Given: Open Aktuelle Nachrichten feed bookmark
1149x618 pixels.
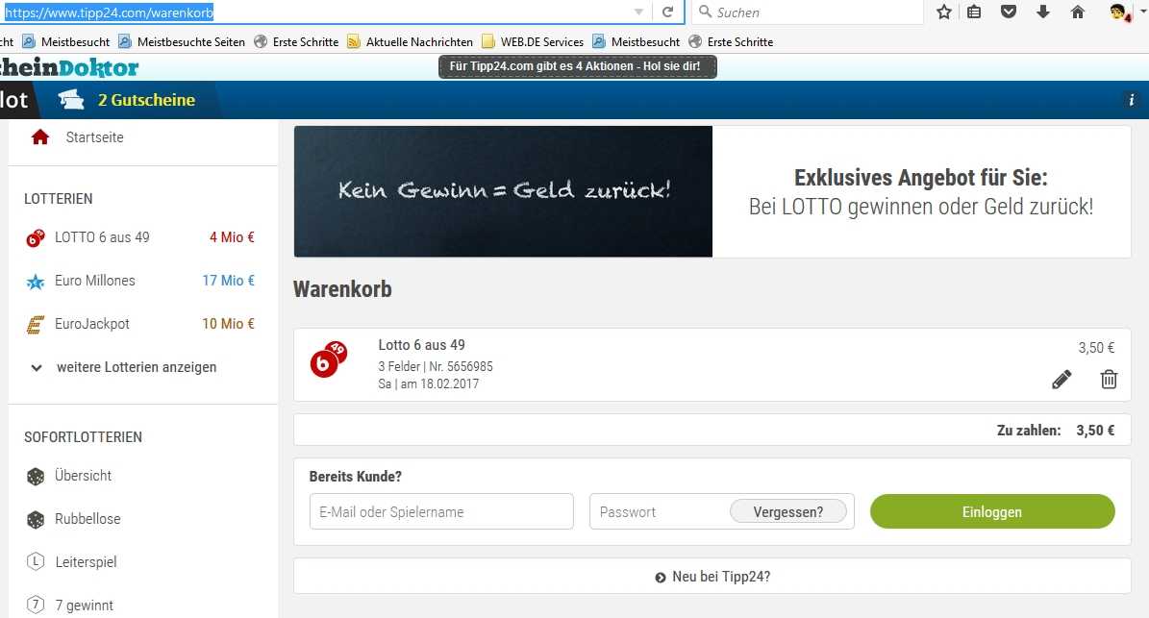Looking at the screenshot, I should tap(410, 41).
